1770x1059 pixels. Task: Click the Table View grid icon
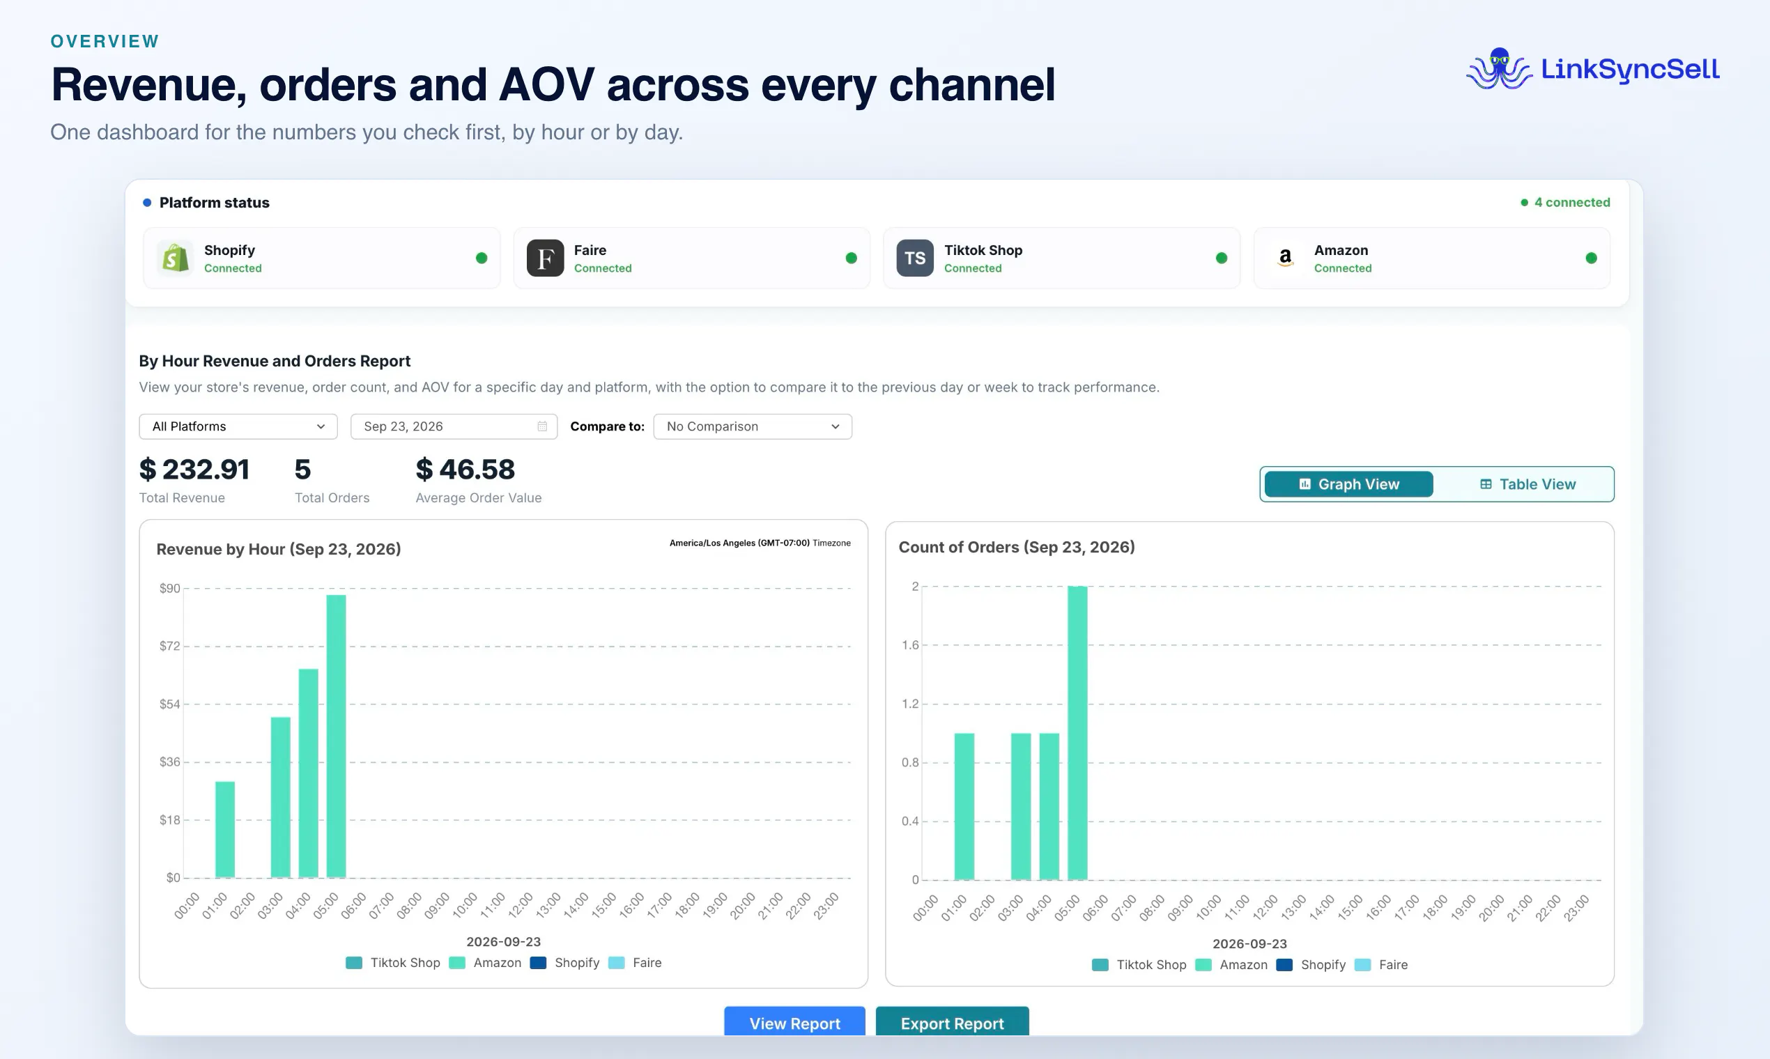pyautogui.click(x=1486, y=484)
